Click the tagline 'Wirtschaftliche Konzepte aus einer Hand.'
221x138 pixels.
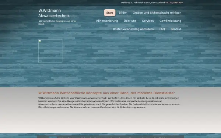tap(57, 22)
